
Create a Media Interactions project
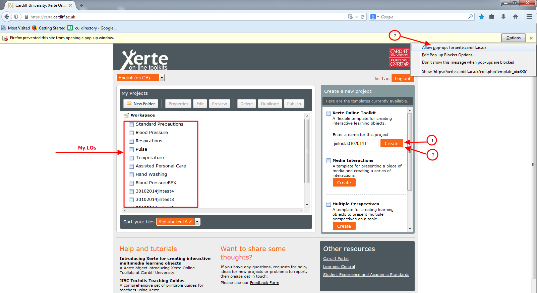pyautogui.click(x=344, y=182)
